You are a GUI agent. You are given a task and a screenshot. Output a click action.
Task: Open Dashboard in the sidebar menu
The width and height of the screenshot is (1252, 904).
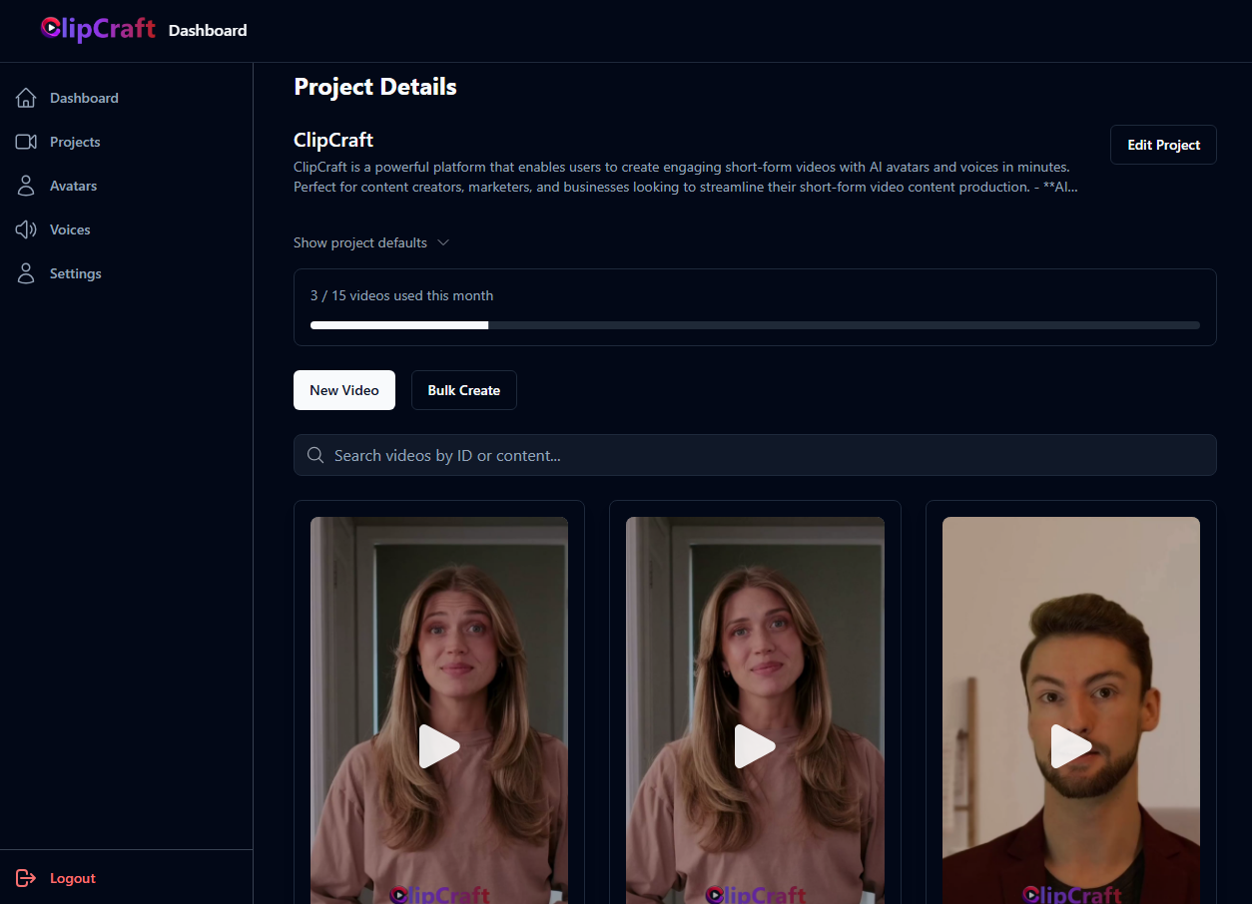point(126,98)
